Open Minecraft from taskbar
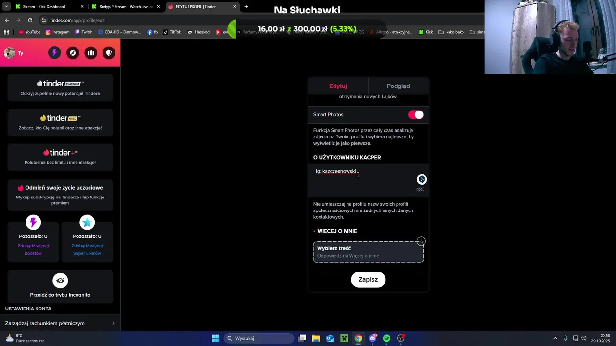 [x=344, y=338]
